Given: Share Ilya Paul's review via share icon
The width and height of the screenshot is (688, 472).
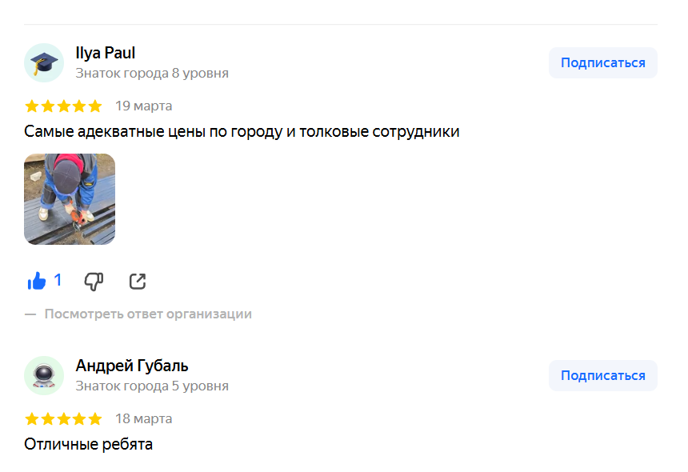Looking at the screenshot, I should (138, 281).
